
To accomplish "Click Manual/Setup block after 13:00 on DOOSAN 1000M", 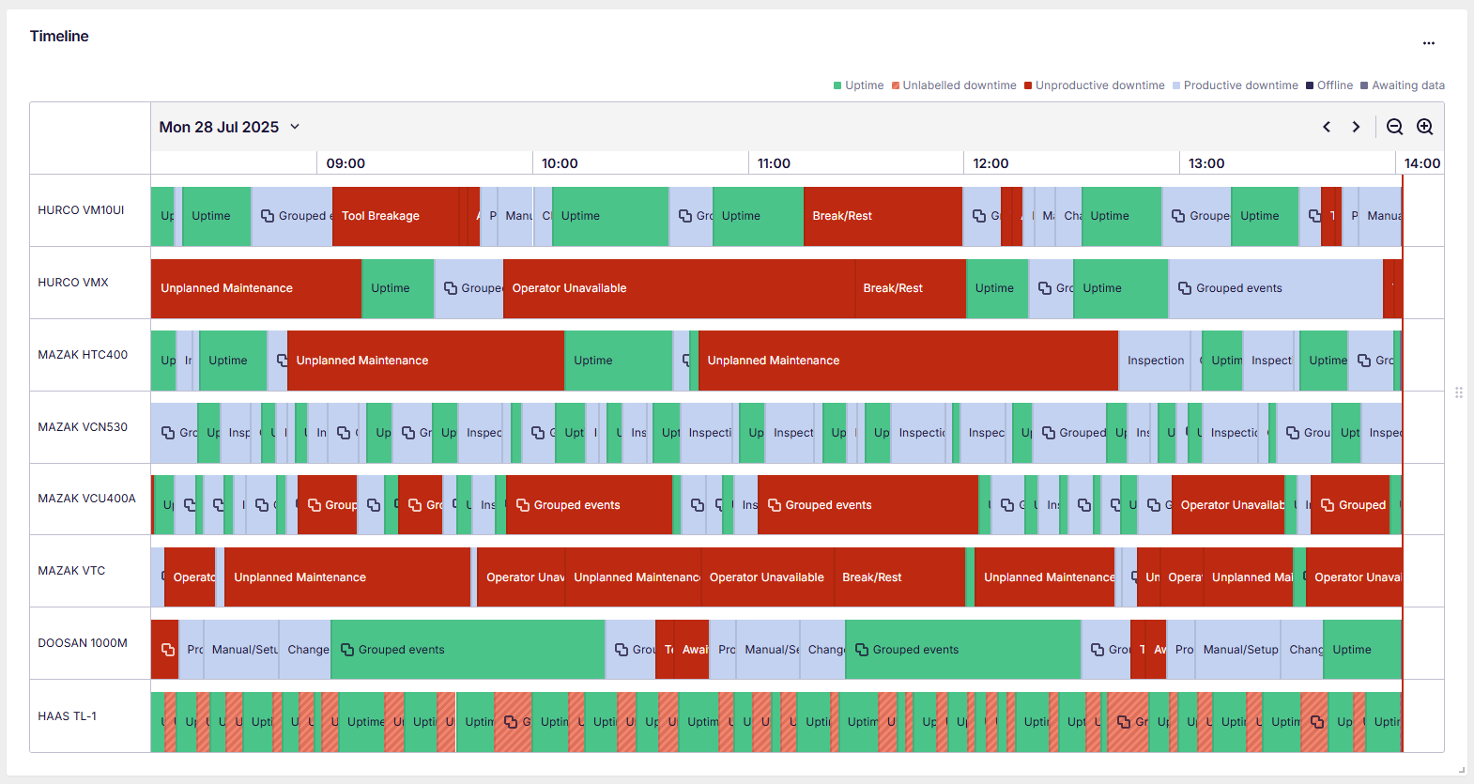I will point(1237,650).
